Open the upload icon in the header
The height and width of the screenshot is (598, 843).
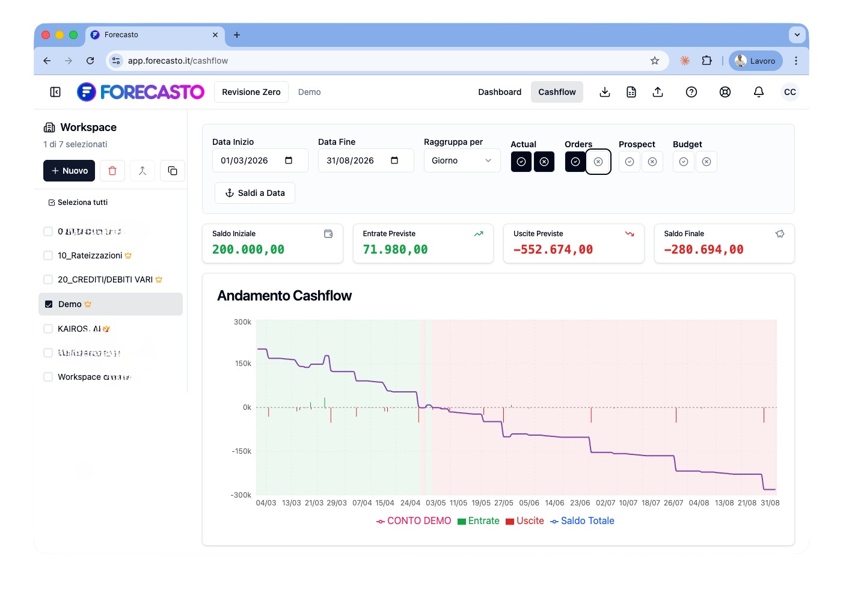point(658,92)
